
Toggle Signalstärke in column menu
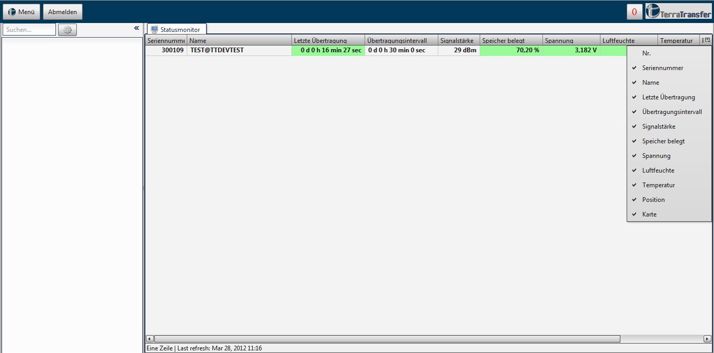point(669,127)
